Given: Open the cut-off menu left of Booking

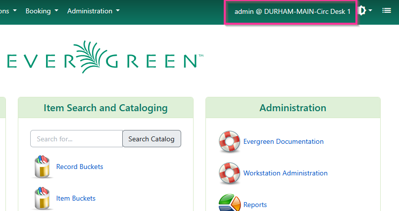Looking at the screenshot, I should pos(8,11).
